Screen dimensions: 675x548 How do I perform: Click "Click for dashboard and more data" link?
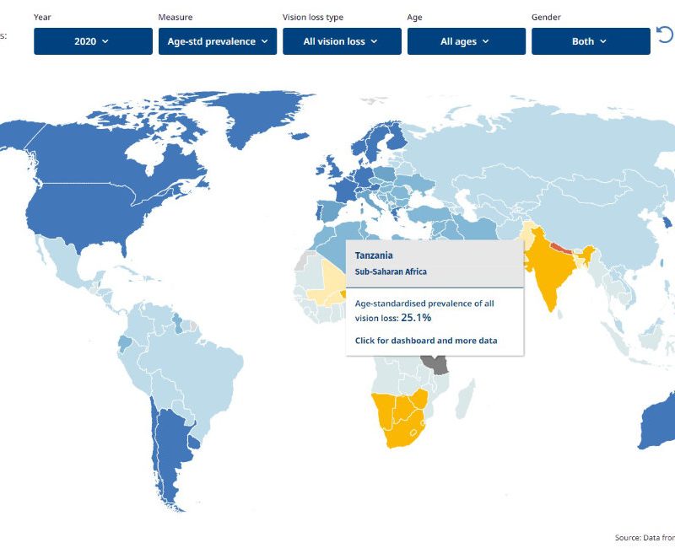426,341
